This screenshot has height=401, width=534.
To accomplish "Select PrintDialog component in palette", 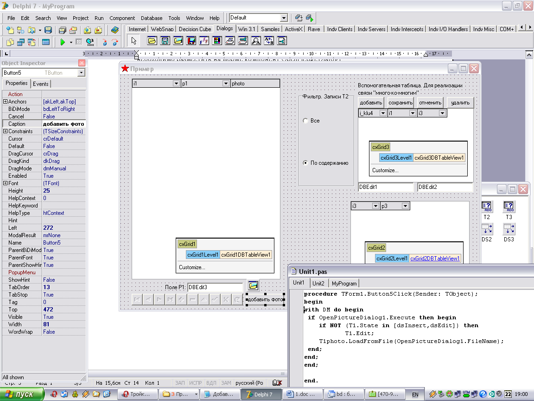I will [230, 41].
